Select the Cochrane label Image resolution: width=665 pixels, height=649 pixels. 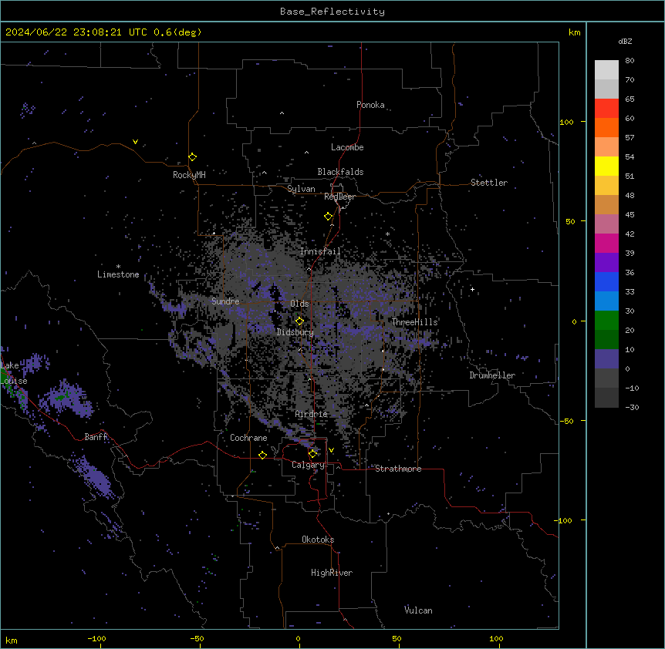tap(248, 438)
